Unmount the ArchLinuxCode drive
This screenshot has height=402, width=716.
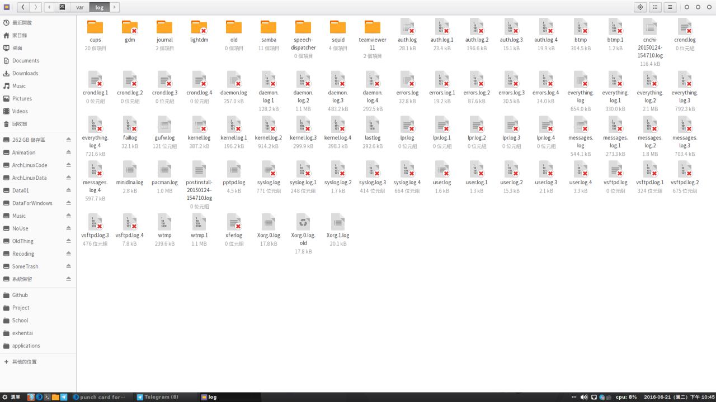(x=69, y=165)
